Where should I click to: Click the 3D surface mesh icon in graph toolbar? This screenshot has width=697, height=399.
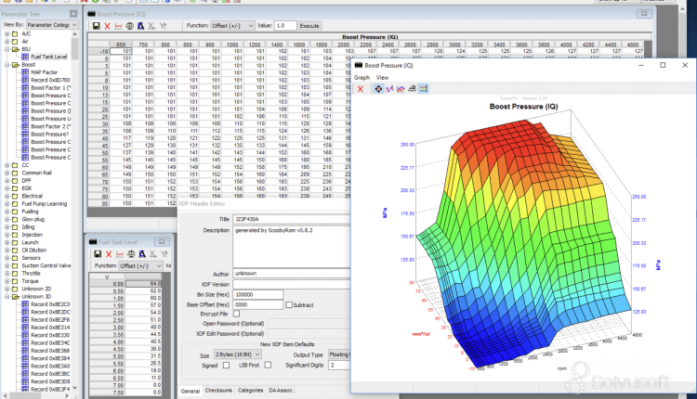(412, 89)
